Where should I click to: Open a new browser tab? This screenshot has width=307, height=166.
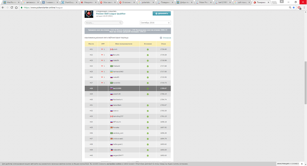275,3
